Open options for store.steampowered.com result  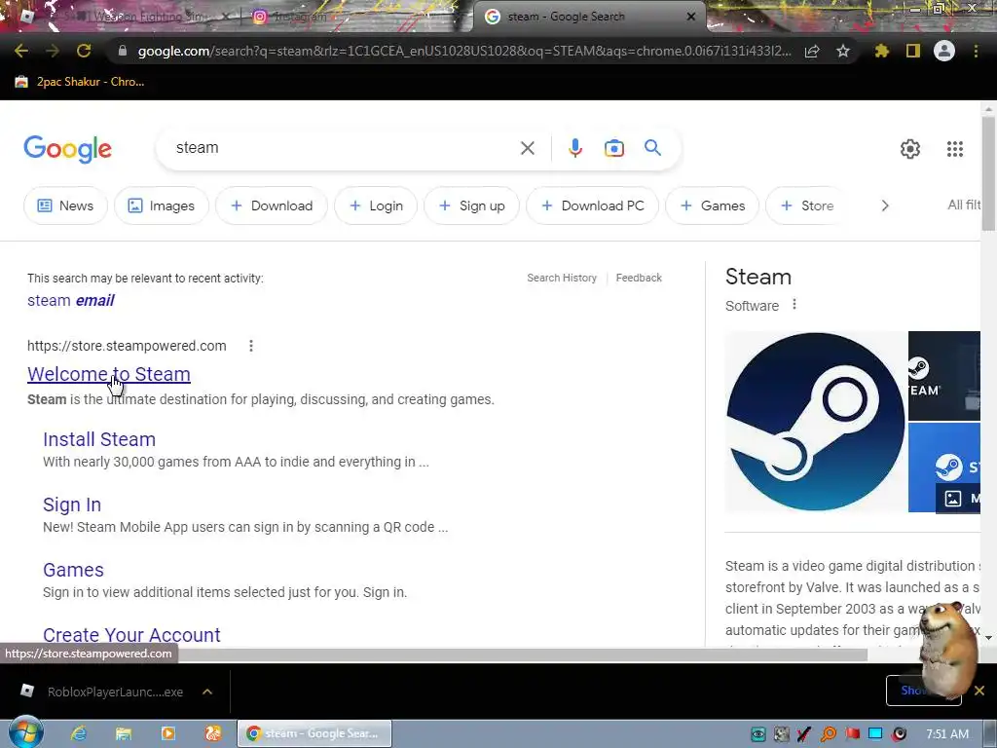[251, 346]
